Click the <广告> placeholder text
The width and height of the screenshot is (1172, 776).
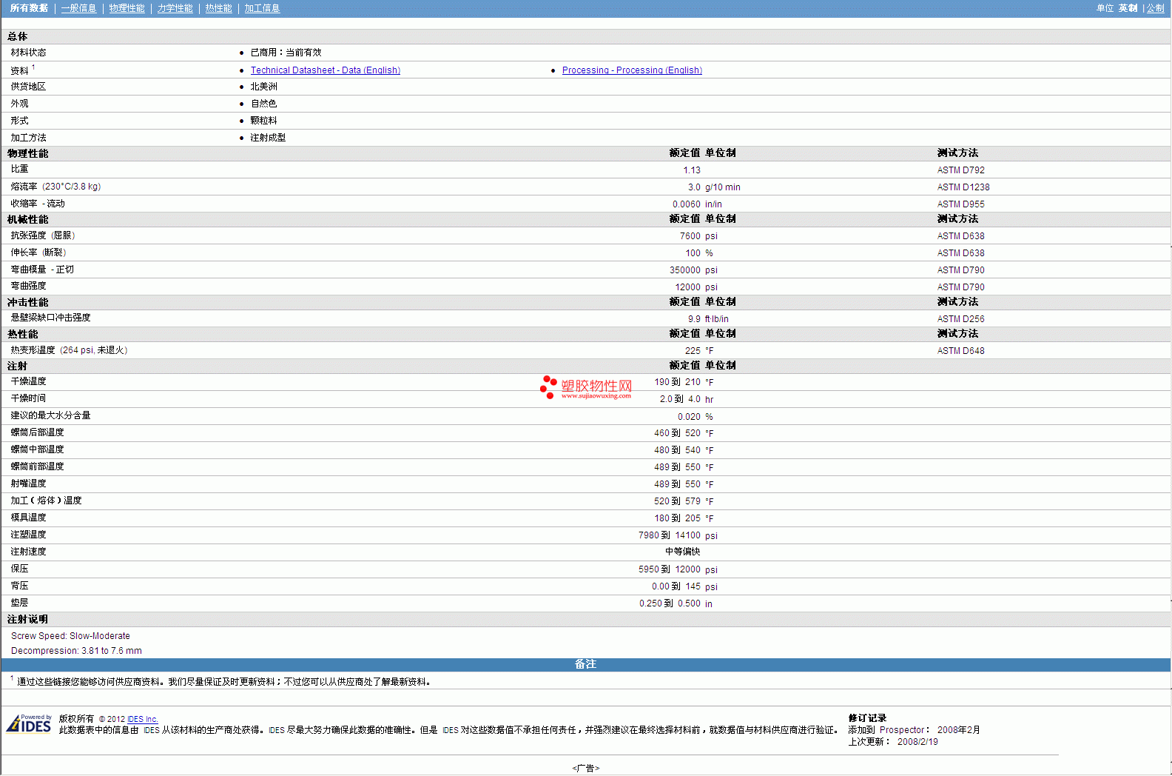(586, 769)
